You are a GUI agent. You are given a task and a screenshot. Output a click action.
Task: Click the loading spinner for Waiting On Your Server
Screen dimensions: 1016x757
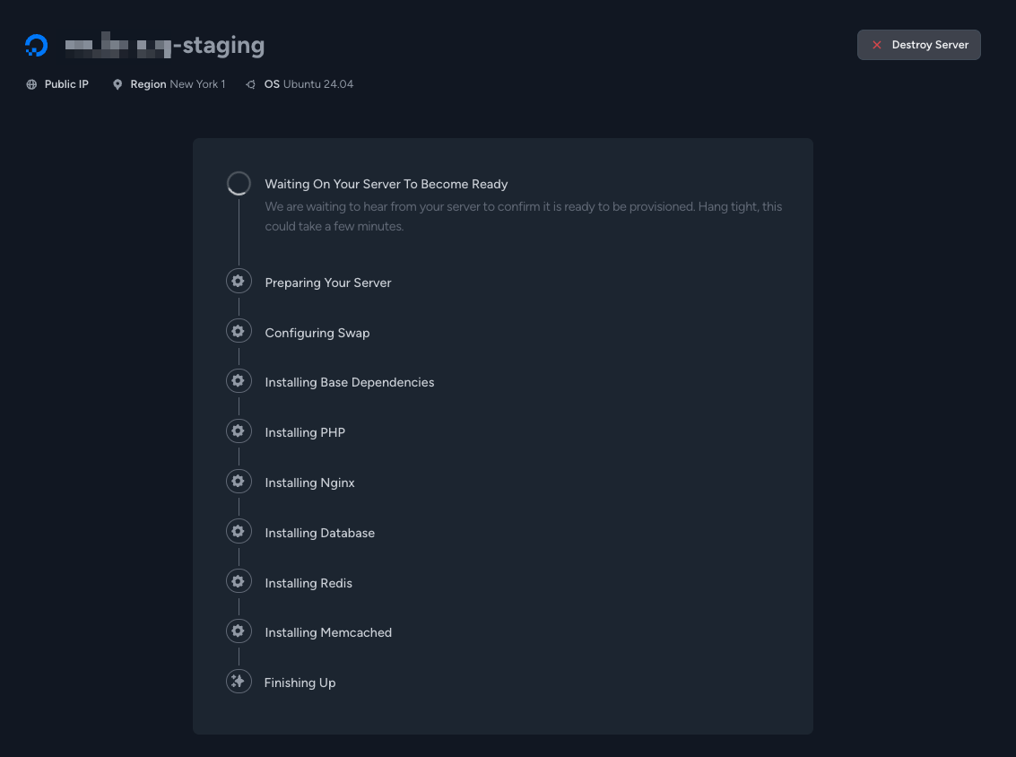pos(239,183)
